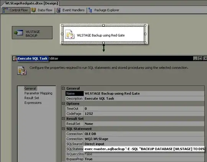Select the WLSTAGE Backup using Red Gate task

[x=103, y=34]
